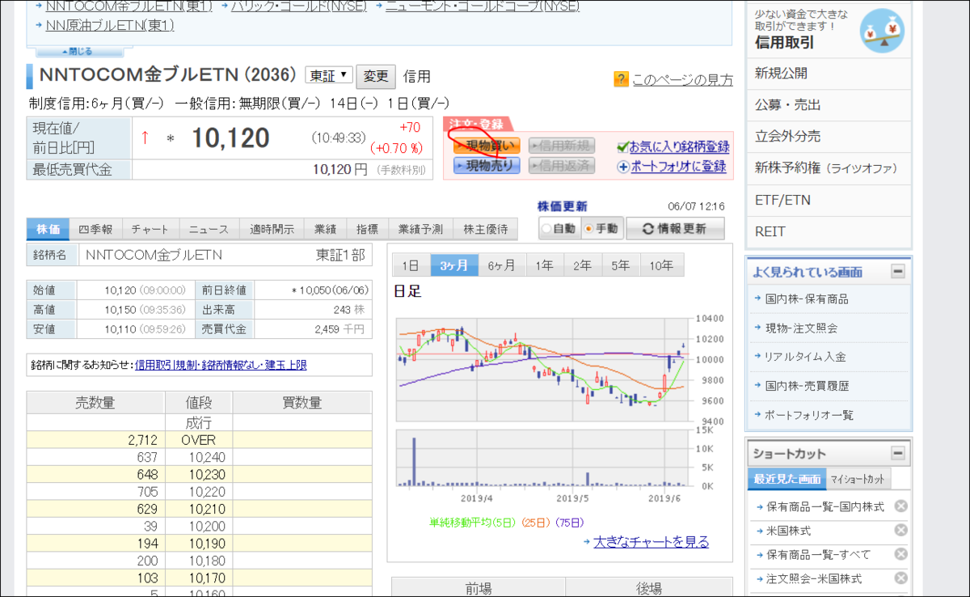Select the 3ヶ月 chart period
The height and width of the screenshot is (597, 970).
point(454,265)
